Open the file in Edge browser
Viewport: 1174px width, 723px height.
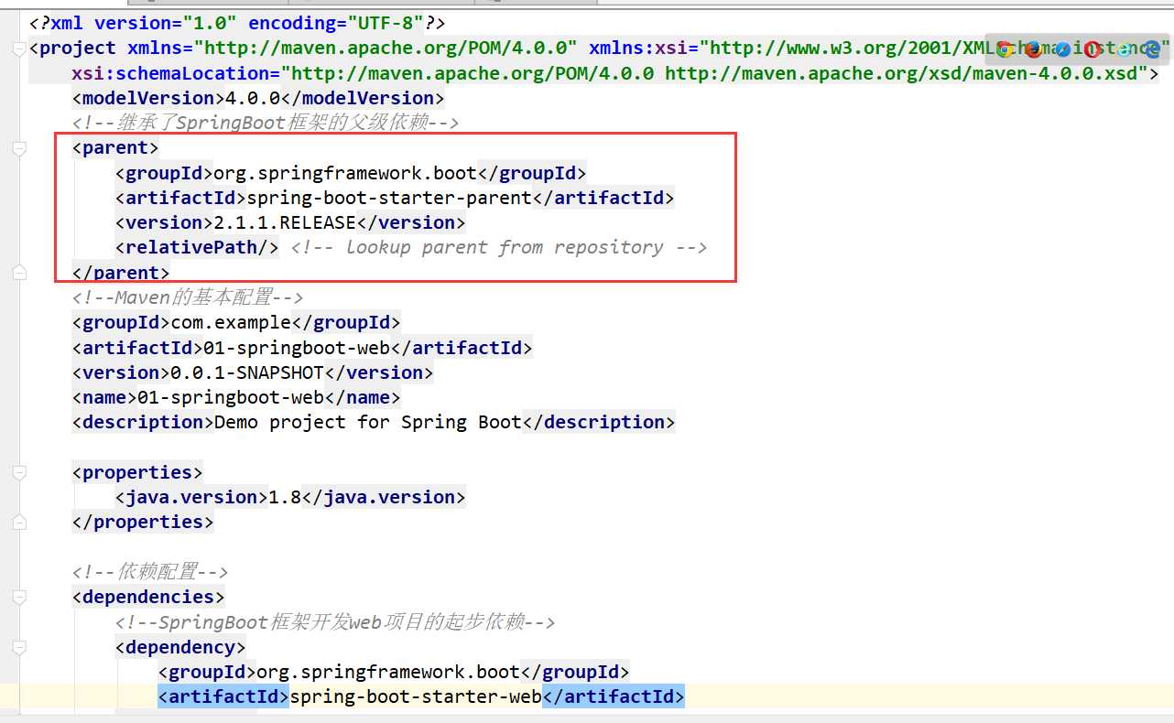tap(1151, 49)
